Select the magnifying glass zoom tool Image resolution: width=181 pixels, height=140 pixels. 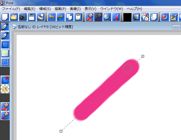pyautogui.click(x=107, y=17)
